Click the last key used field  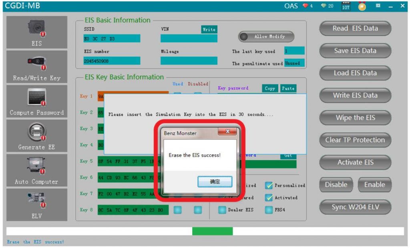(294, 51)
